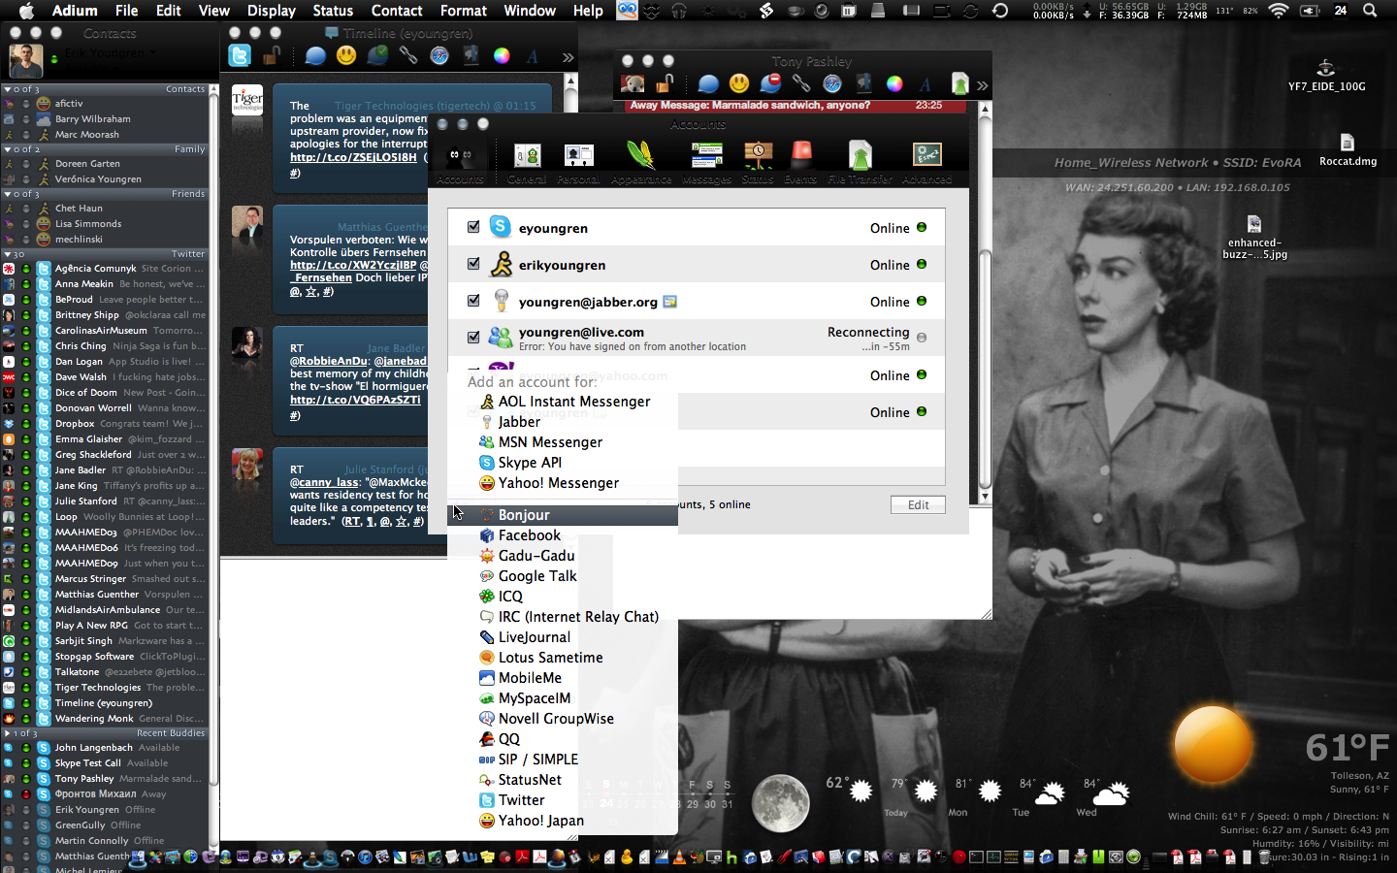Open the Personal preferences pane
Image resolution: width=1397 pixels, height=873 pixels.
tap(578, 162)
